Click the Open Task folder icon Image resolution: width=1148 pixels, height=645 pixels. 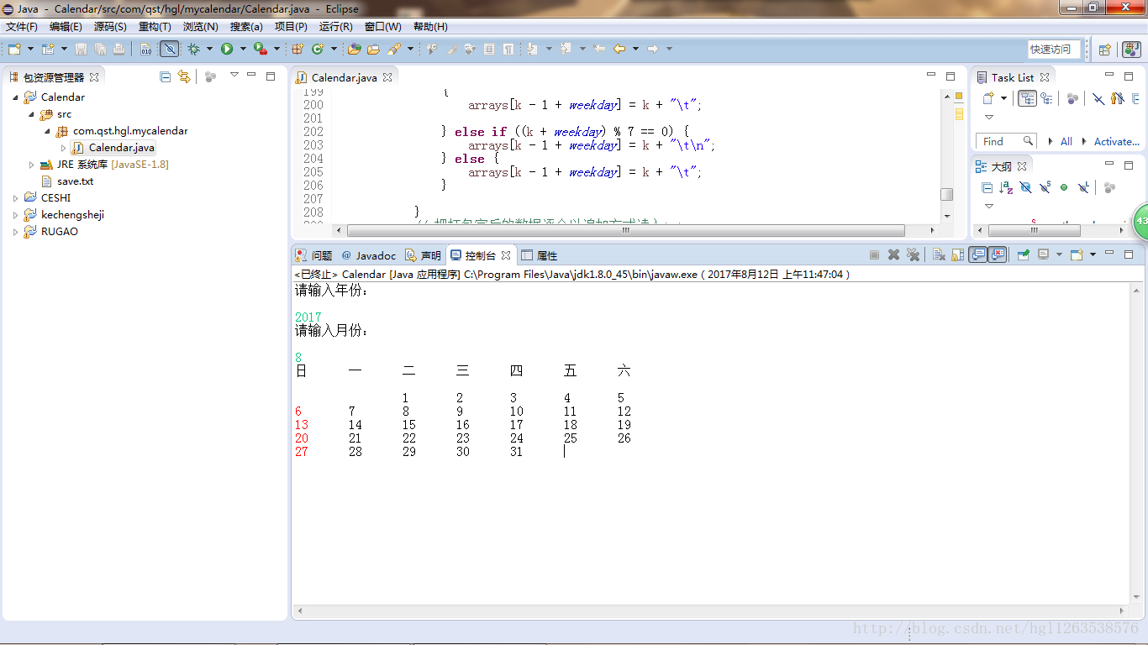click(x=373, y=49)
